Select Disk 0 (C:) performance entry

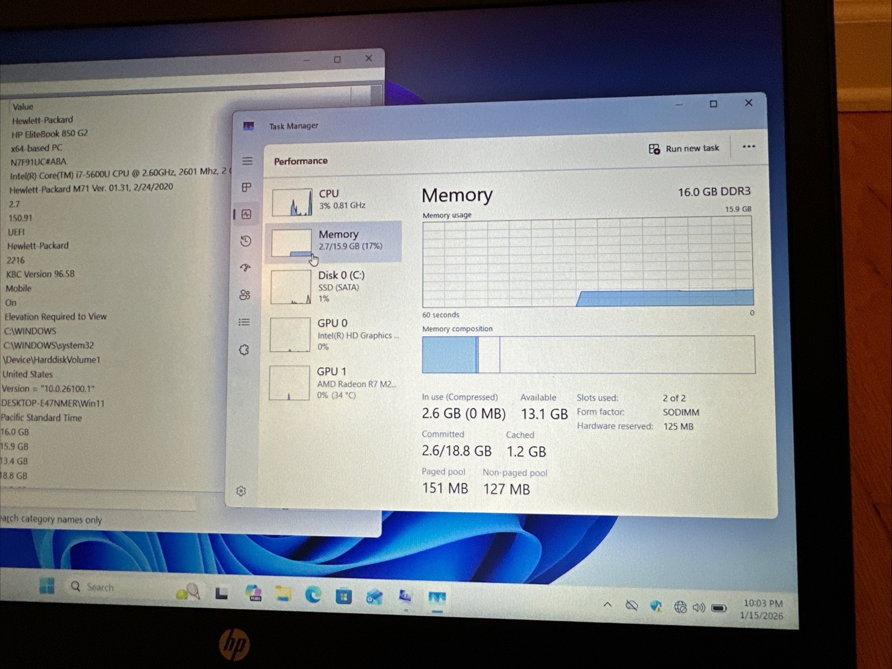334,287
